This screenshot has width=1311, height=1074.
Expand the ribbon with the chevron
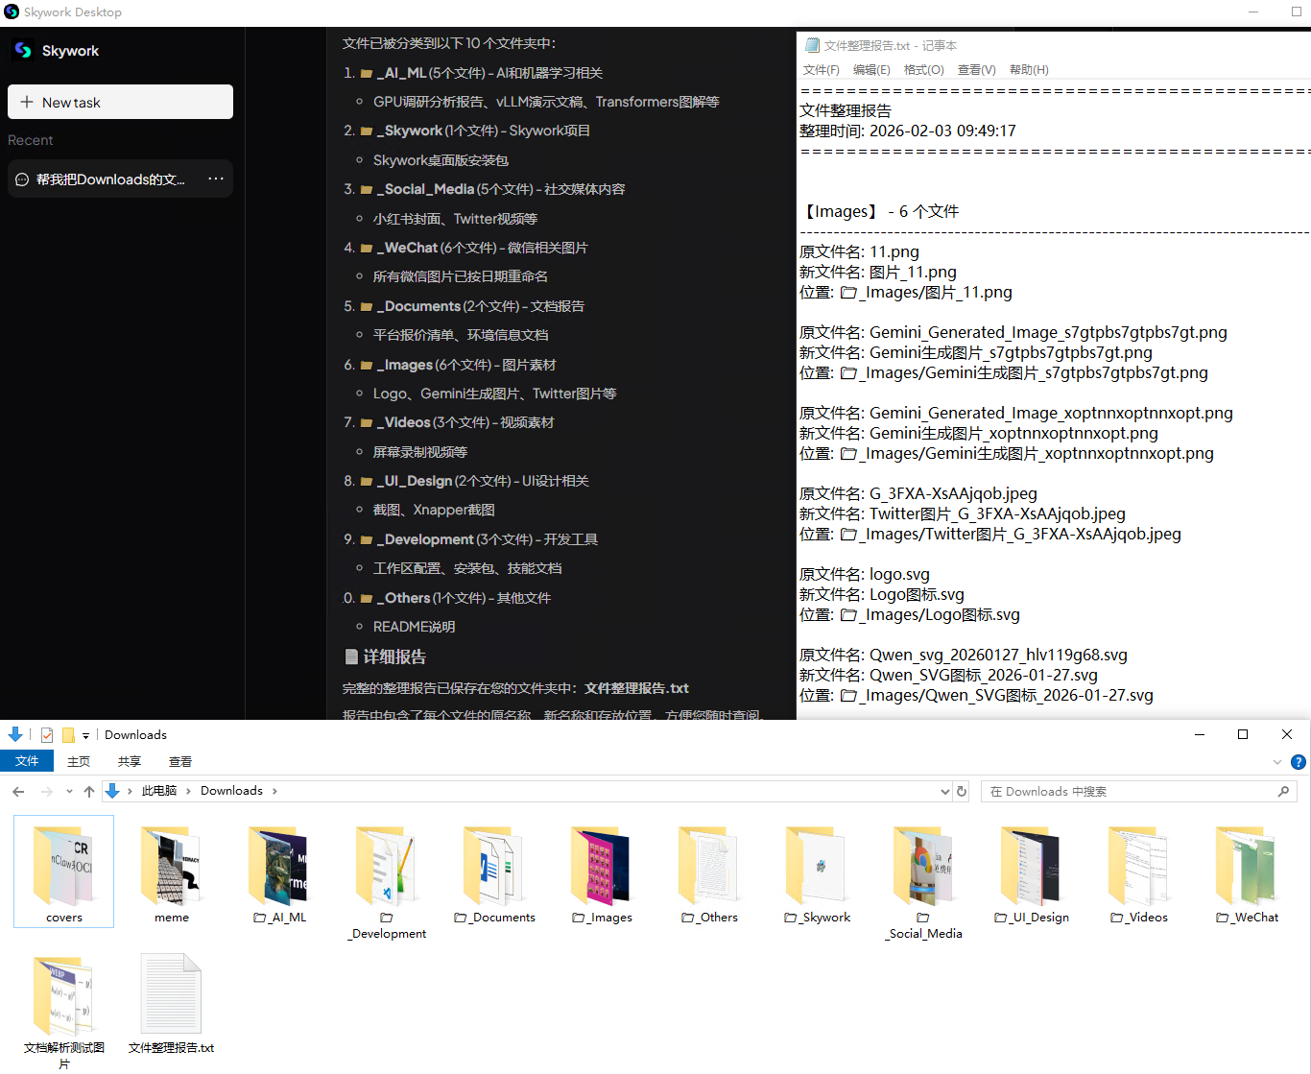[x=1277, y=762]
